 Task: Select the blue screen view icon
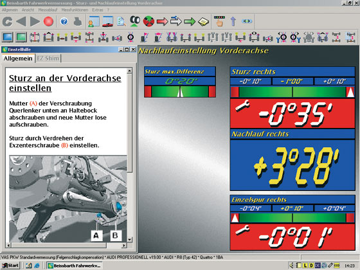tap(7, 37)
